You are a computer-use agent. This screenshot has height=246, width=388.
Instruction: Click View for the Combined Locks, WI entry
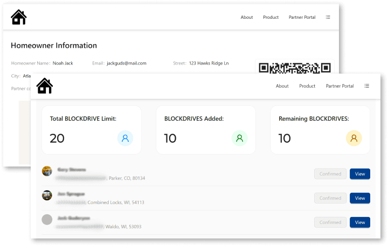pos(360,198)
